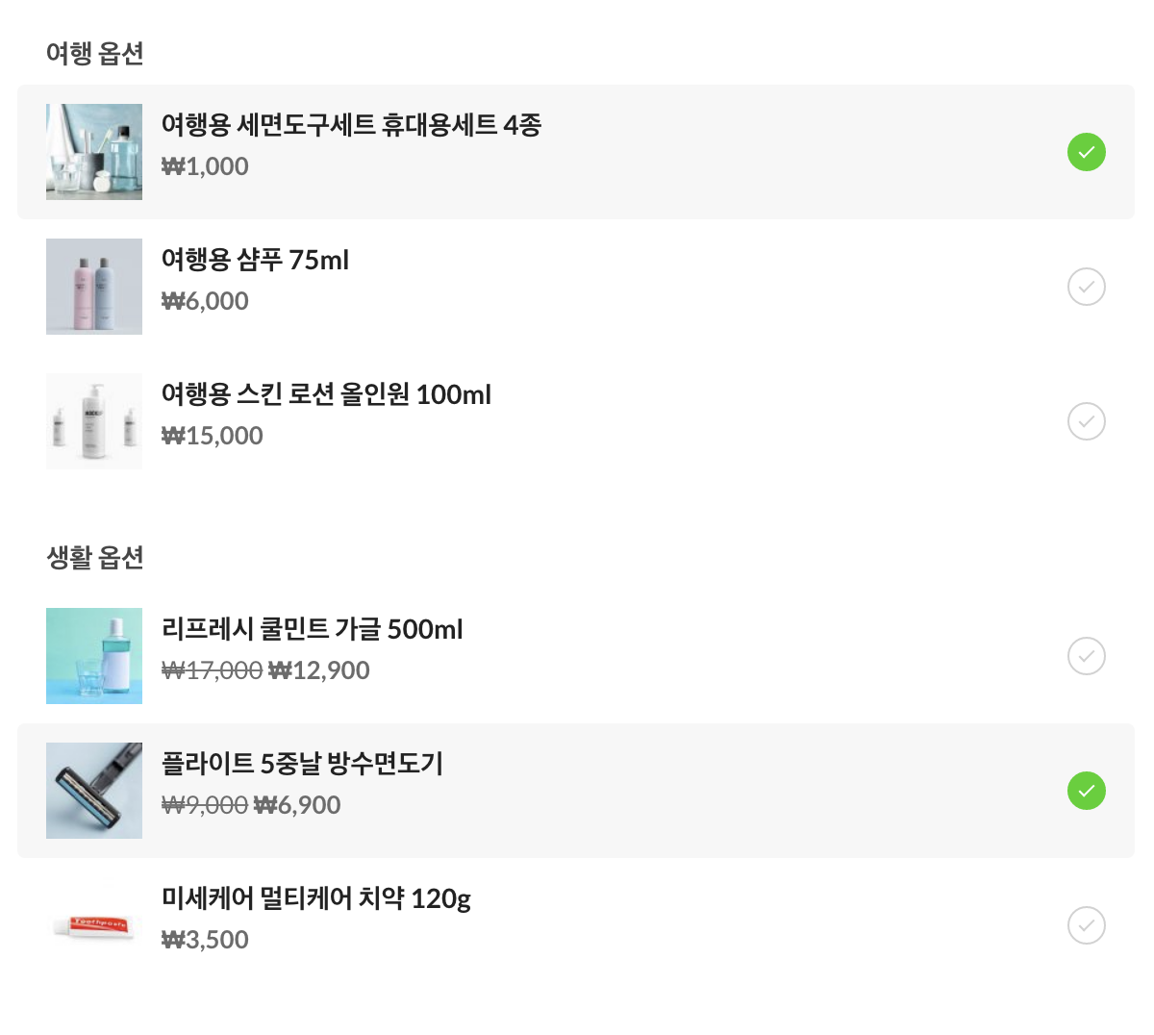Open 여행용 세면도구세트 휴대용세트 4종 title
Screen dimensions: 1154x1035
351,125
